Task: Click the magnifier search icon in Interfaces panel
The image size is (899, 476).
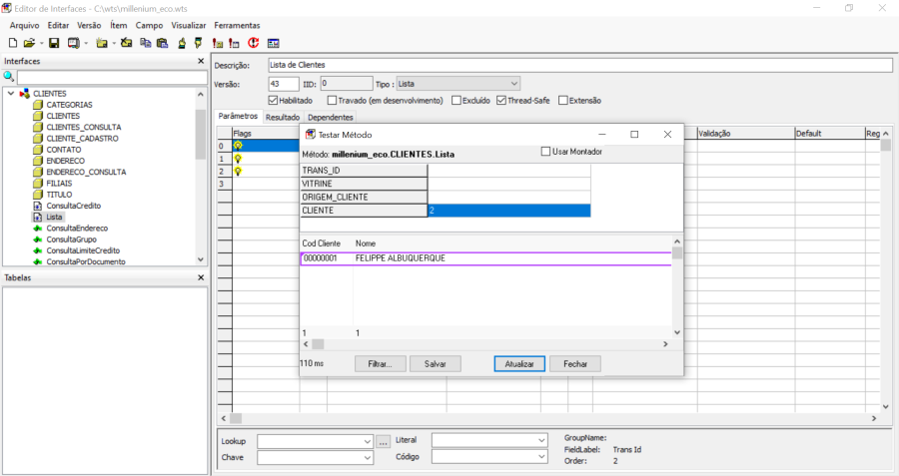Action: 9,77
